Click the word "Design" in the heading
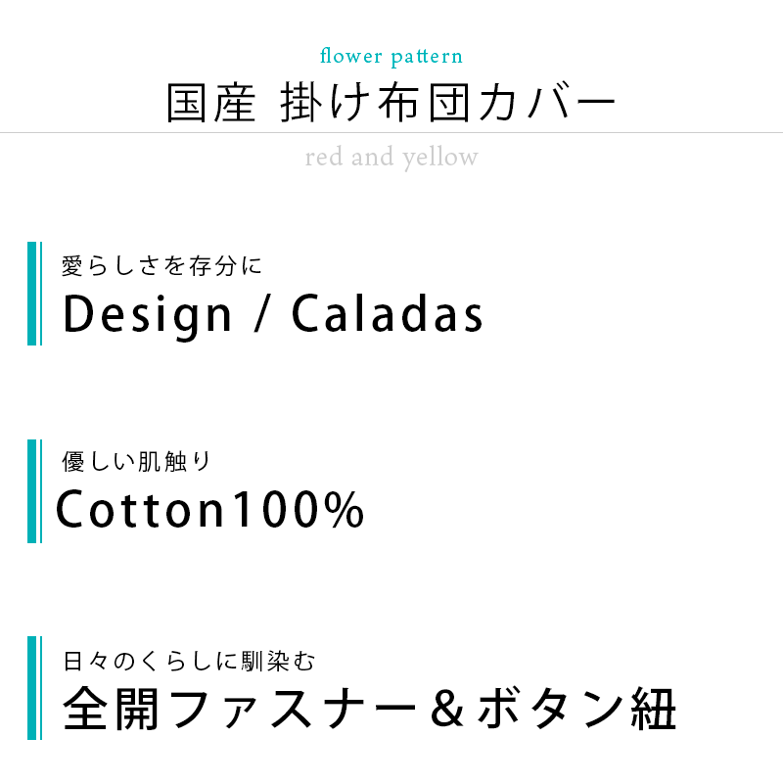Viewport: 783px width, 783px height. (x=148, y=315)
